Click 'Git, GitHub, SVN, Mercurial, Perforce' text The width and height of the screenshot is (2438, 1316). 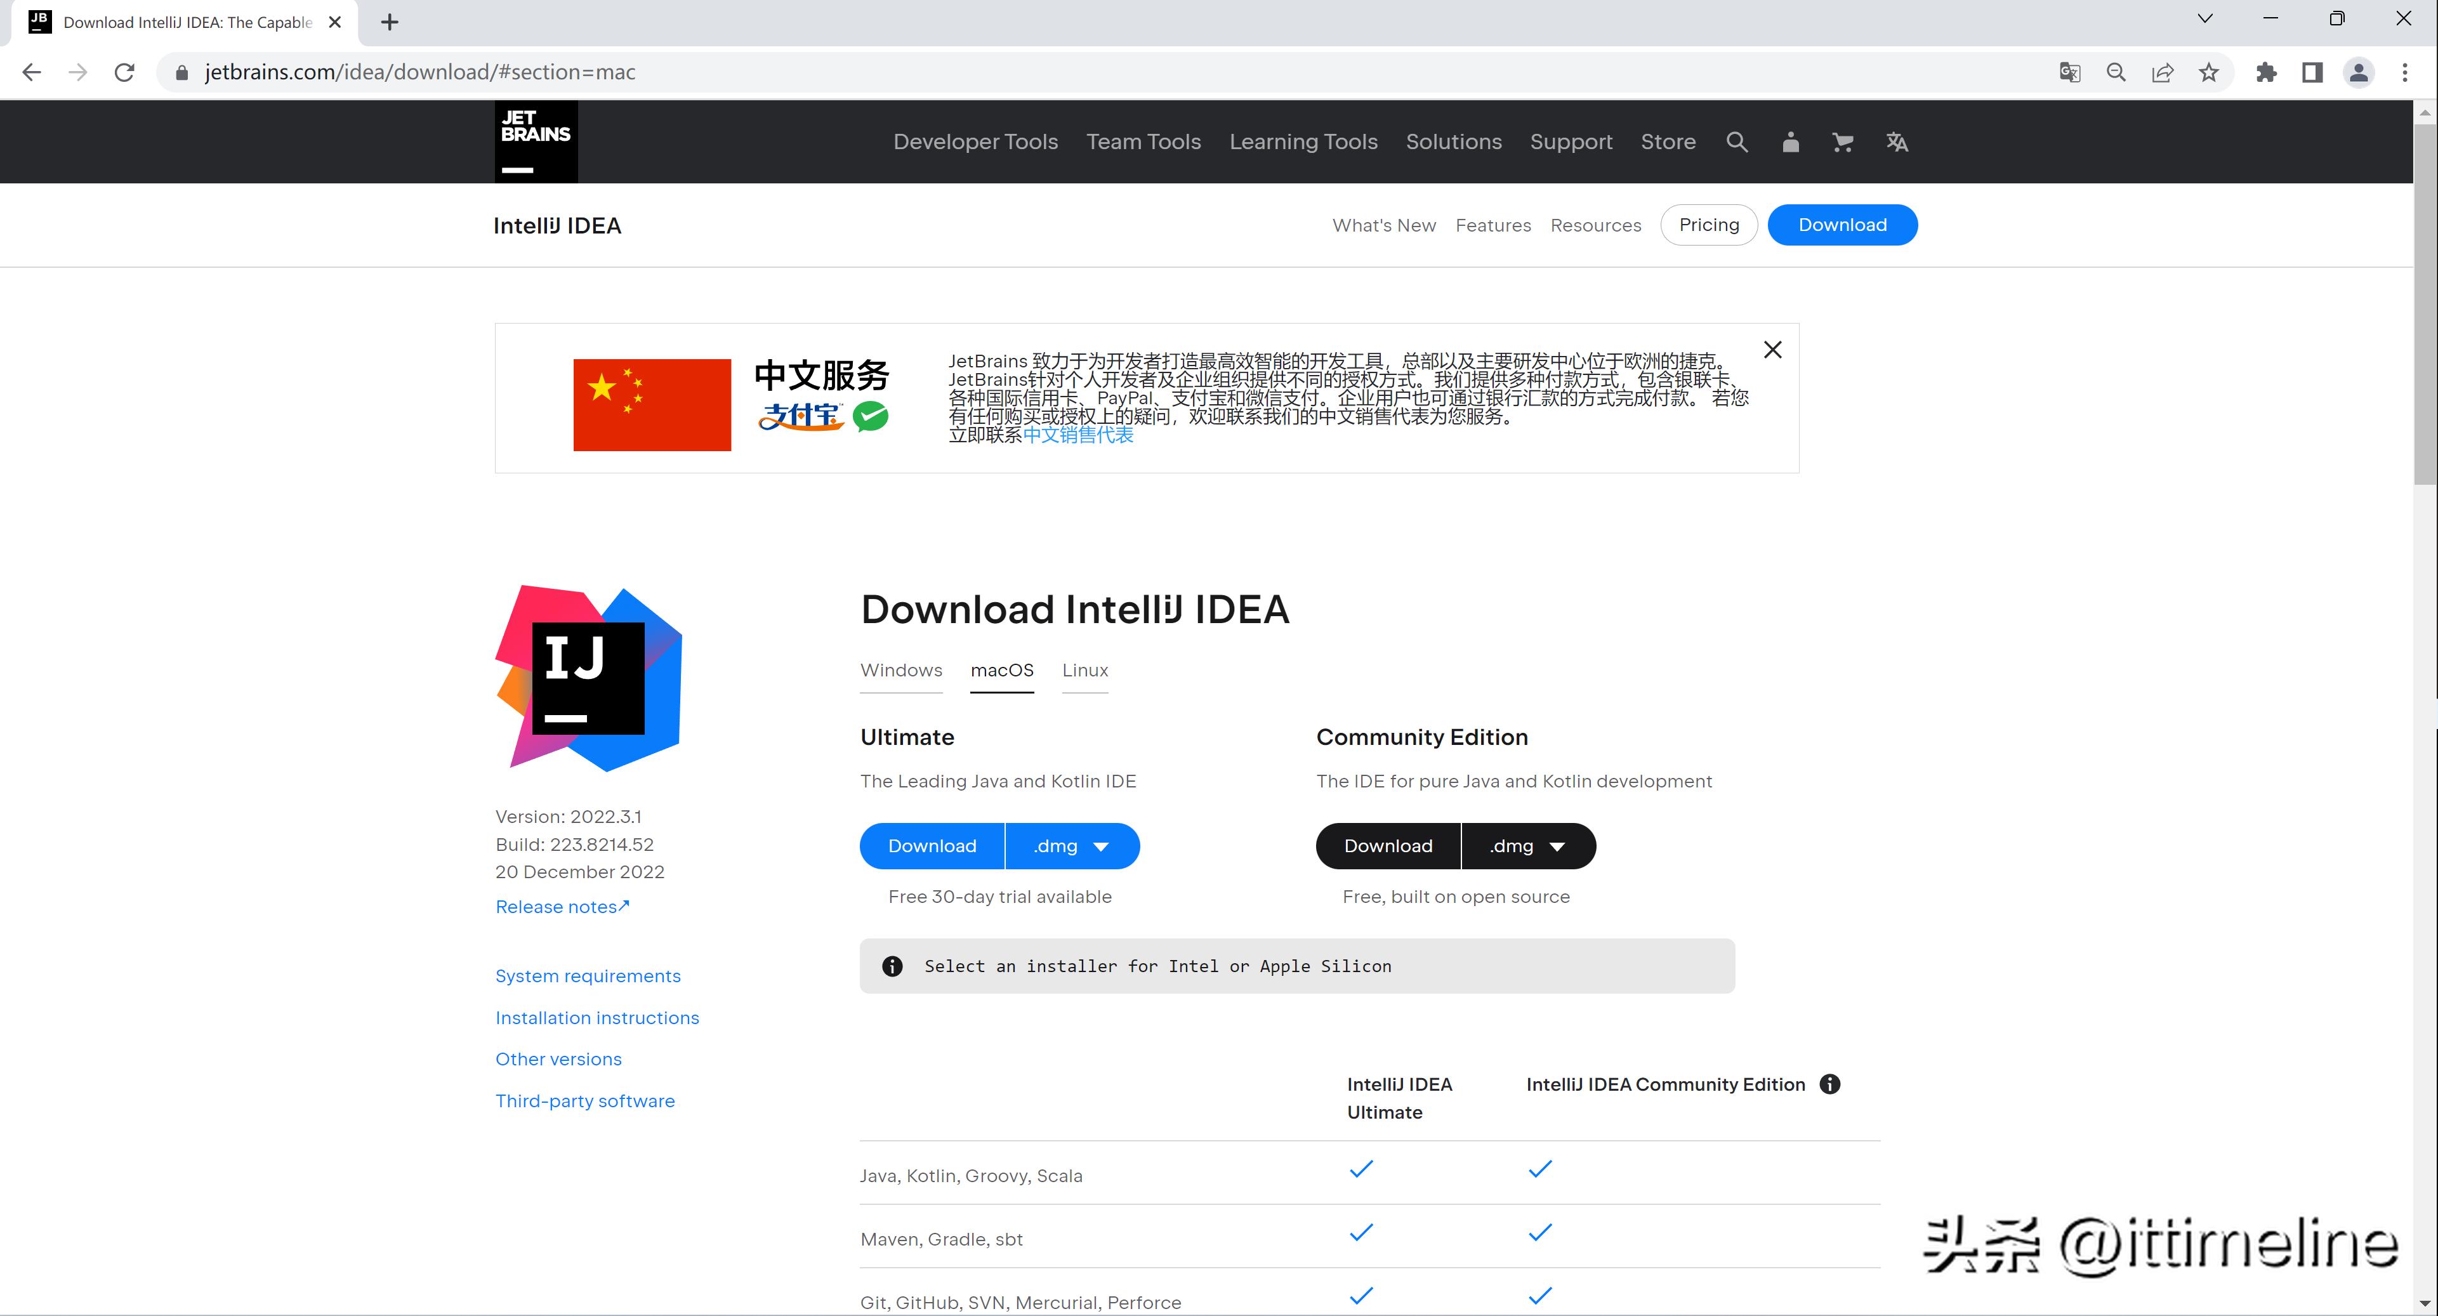[1020, 1303]
